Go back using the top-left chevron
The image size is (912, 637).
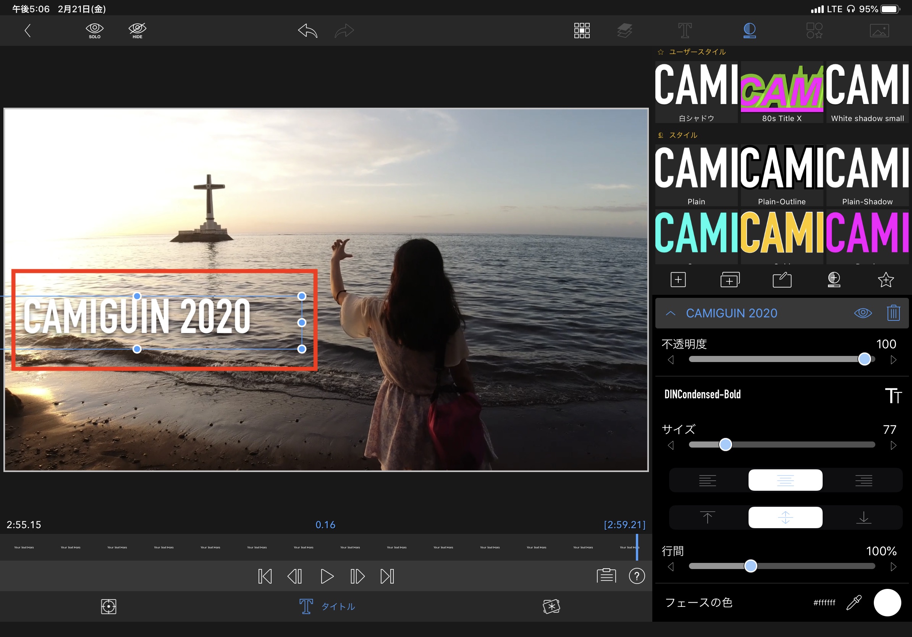[x=27, y=31]
